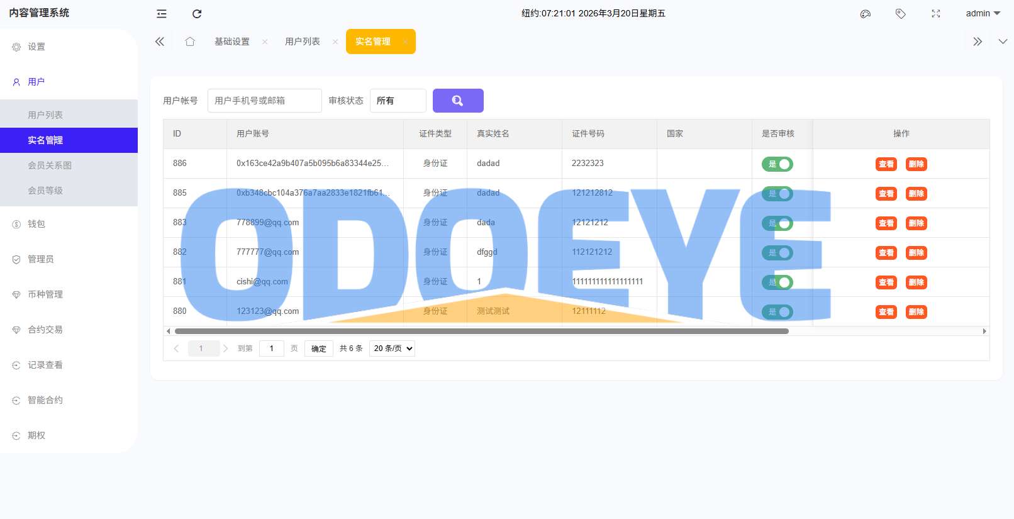This screenshot has width=1014, height=519.
Task: Toggle audit switch for ID 883
Action: (777, 223)
